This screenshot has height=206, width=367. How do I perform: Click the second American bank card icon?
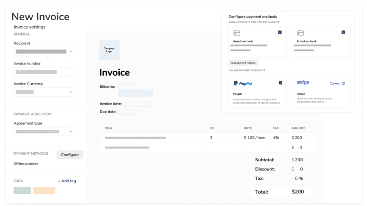pos(300,33)
